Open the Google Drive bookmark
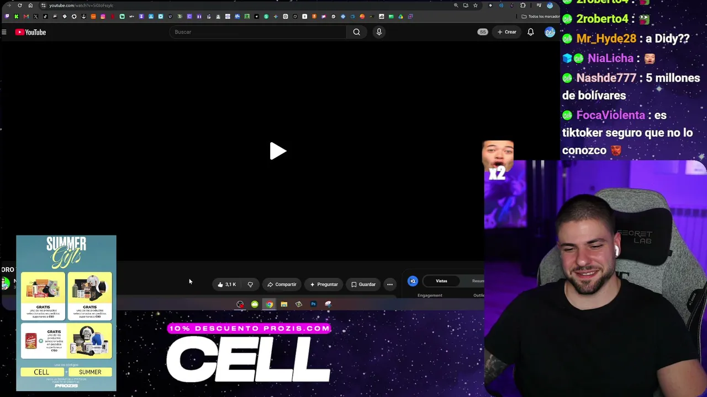 point(400,17)
